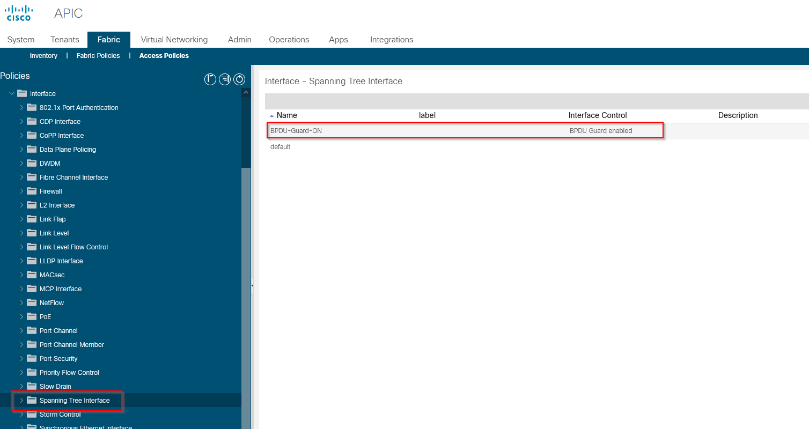Screen dimensions: 809x429
Task: Click the scroll-up arrow of Policies tree
Action: (x=246, y=92)
